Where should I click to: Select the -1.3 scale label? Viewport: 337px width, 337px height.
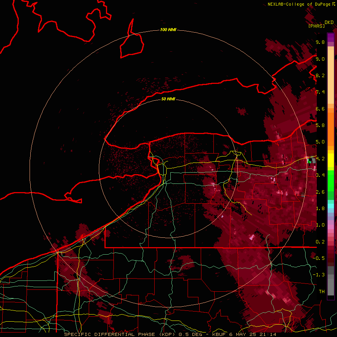click(x=319, y=275)
